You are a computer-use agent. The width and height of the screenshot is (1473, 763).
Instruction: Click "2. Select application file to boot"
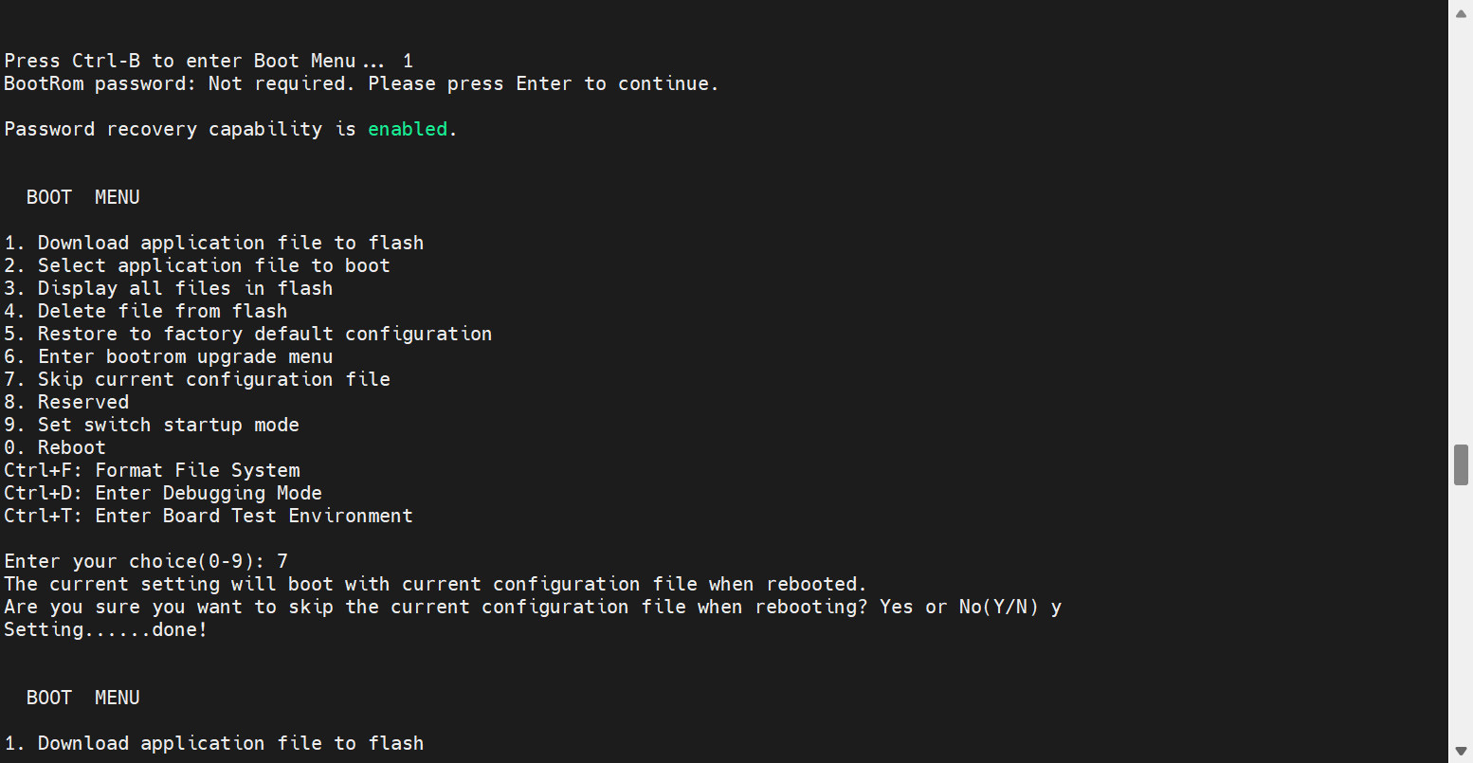(x=197, y=265)
